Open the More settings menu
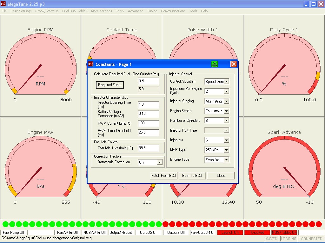 point(101,11)
